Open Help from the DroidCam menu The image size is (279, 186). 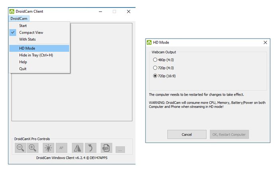[x=23, y=62]
